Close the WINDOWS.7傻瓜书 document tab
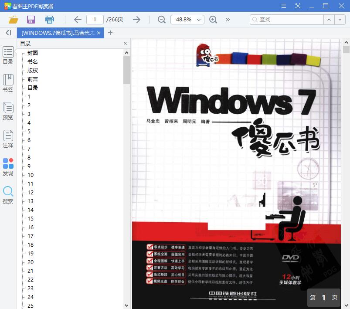This screenshot has width=350, height=309. click(99, 33)
